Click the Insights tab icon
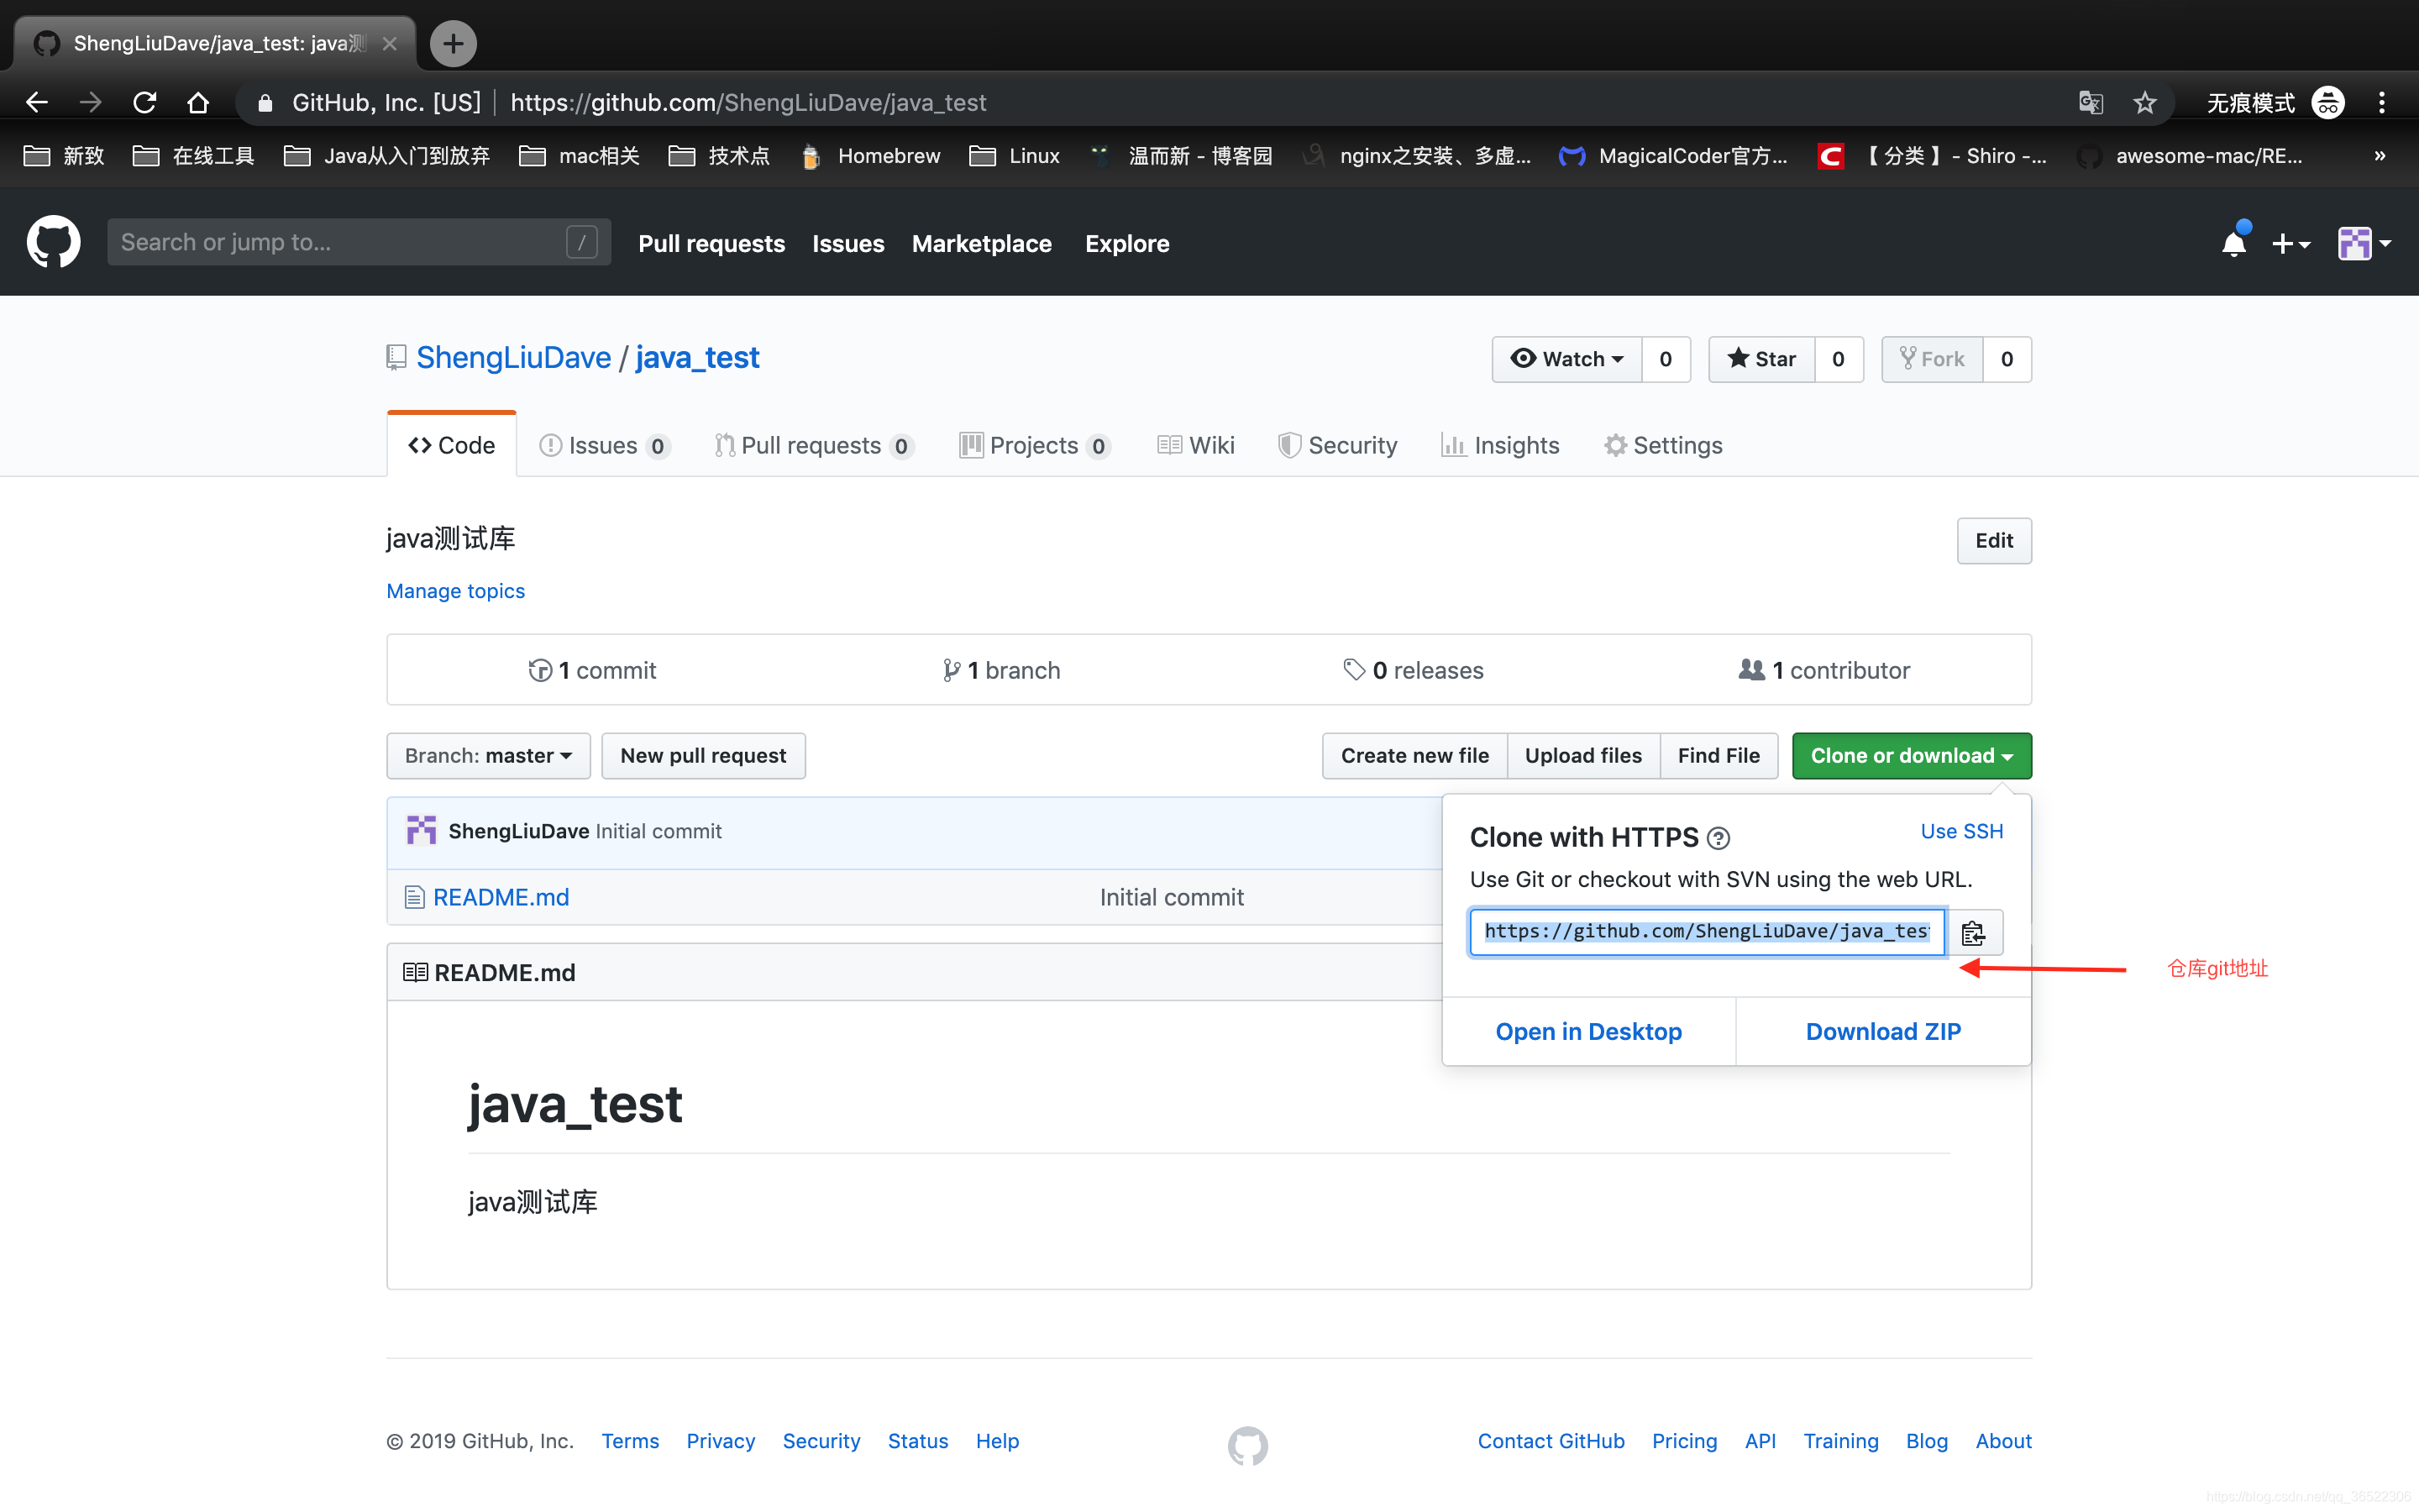2419x1512 pixels. (1452, 444)
